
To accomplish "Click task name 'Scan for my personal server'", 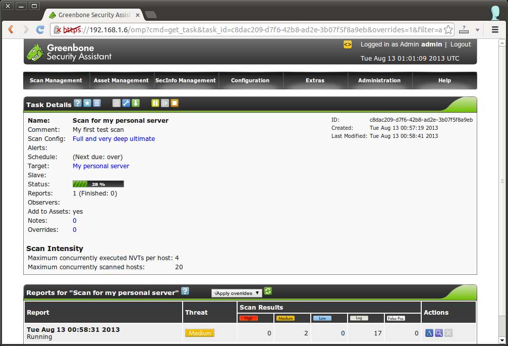I will point(121,121).
